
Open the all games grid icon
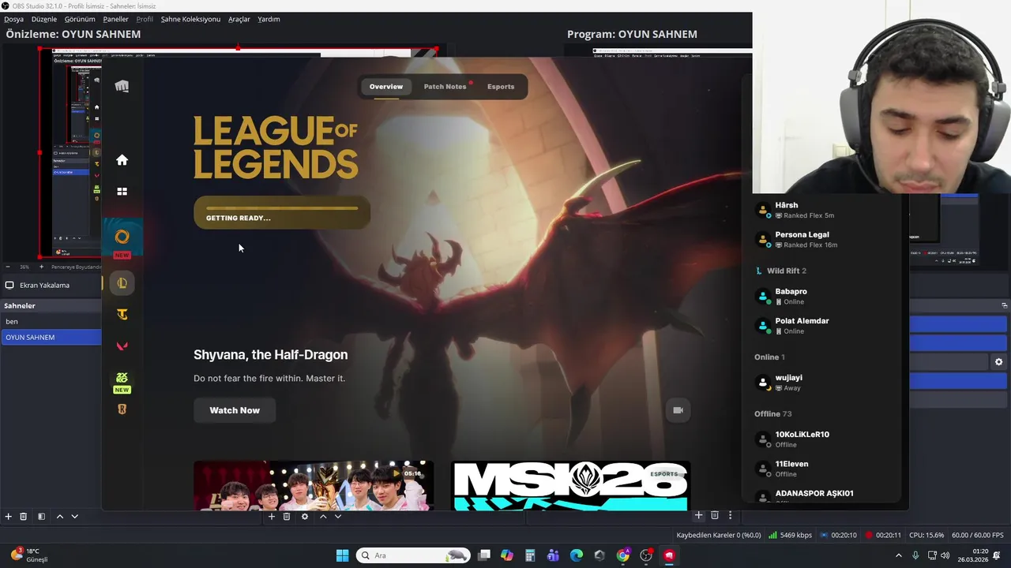(122, 191)
